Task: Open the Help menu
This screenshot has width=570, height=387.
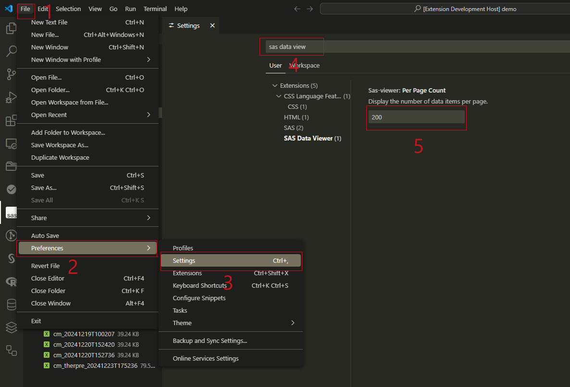Action: pyautogui.click(x=181, y=9)
